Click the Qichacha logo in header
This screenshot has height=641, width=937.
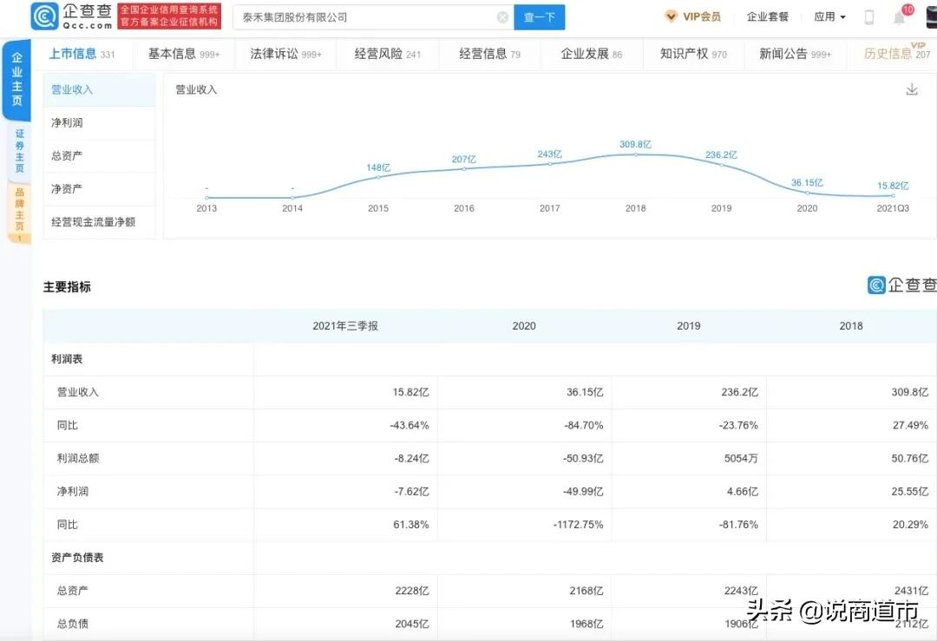(x=72, y=16)
